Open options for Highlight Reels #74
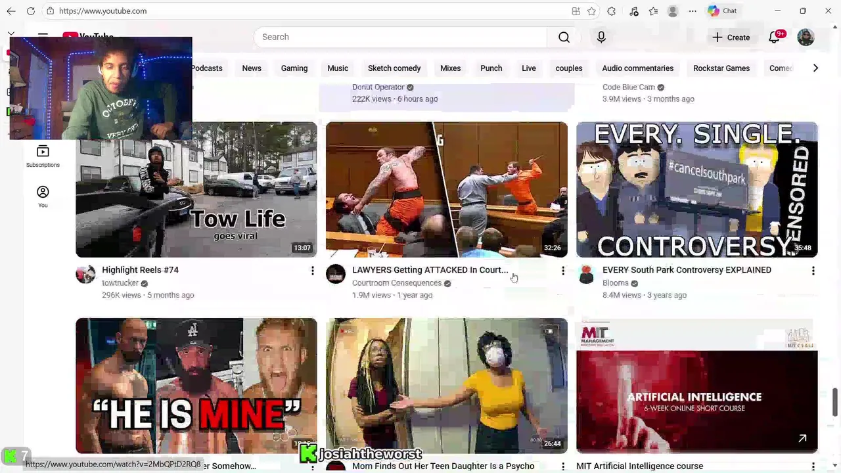Viewport: 841px width, 473px height. pyautogui.click(x=313, y=271)
